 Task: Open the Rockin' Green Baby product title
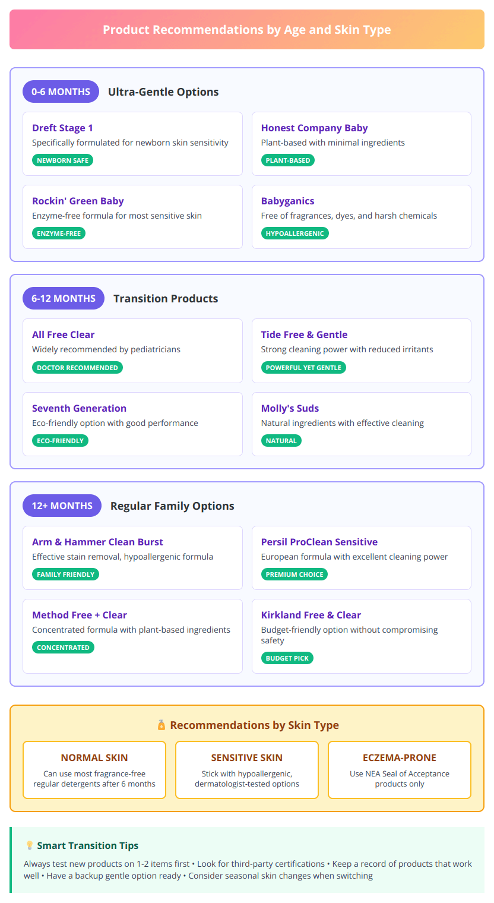tap(78, 201)
